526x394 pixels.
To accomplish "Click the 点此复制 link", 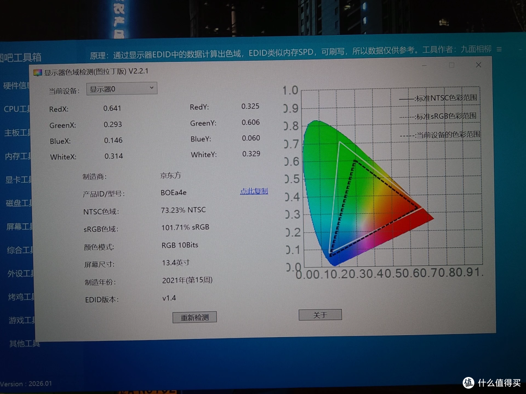I will pyautogui.click(x=254, y=191).
